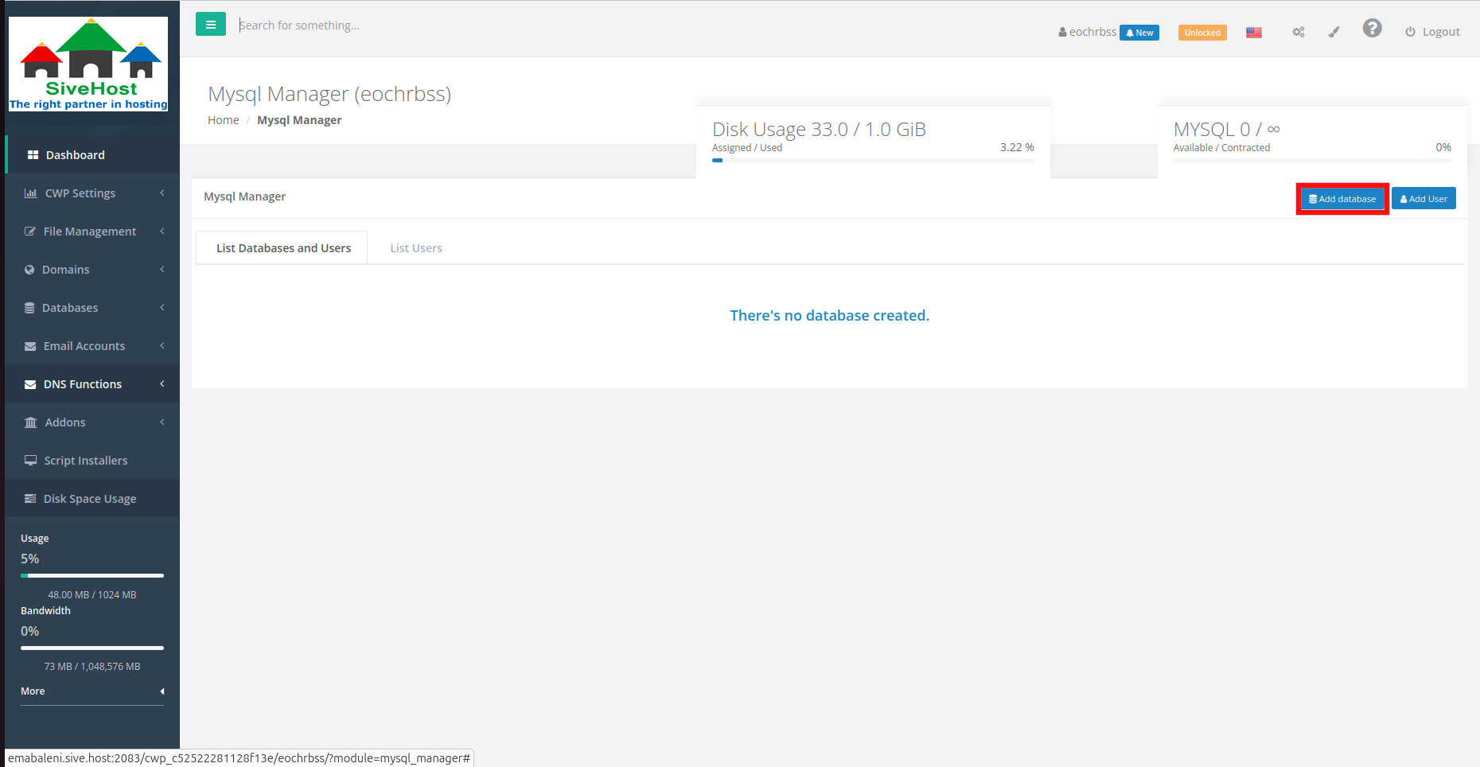This screenshot has width=1480, height=767.
Task: Click the '3.22 %' disk usage value
Action: click(1017, 147)
